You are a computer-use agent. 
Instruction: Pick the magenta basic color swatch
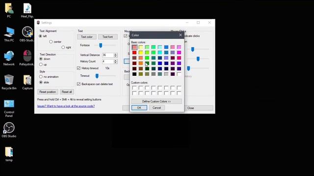click(x=179, y=52)
